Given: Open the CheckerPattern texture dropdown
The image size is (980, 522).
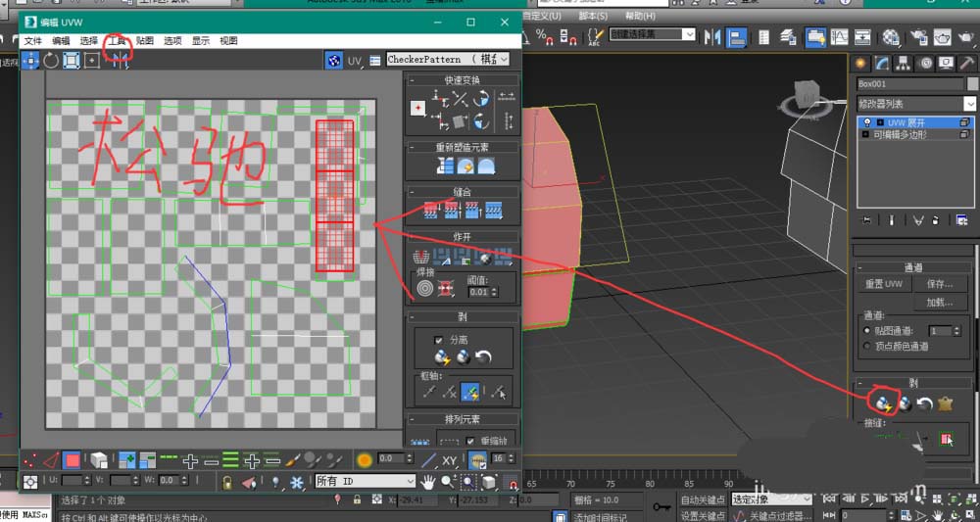Looking at the screenshot, I should [448, 60].
